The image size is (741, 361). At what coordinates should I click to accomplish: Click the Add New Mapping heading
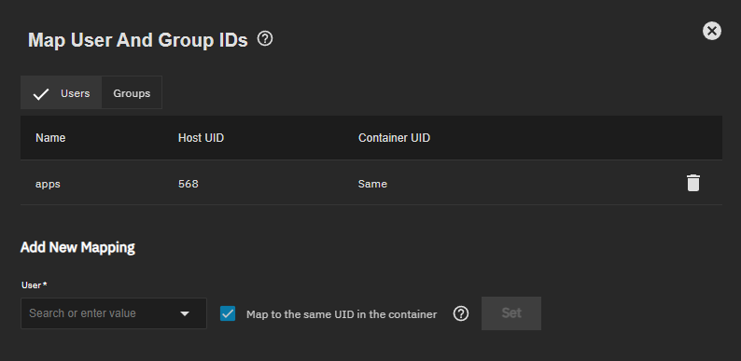click(x=78, y=247)
